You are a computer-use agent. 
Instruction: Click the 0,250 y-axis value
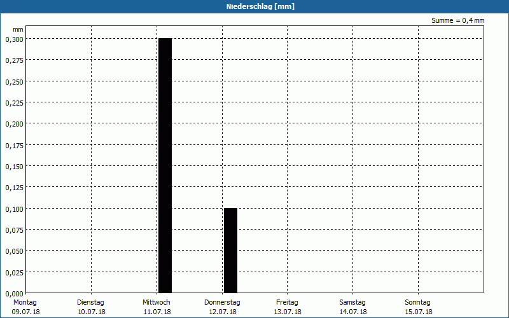pos(14,82)
